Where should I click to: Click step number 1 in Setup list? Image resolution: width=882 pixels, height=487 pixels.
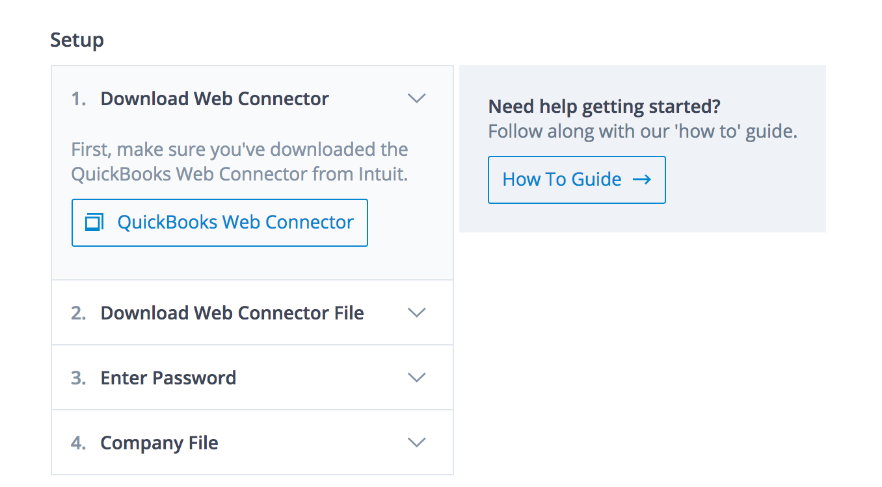click(79, 99)
